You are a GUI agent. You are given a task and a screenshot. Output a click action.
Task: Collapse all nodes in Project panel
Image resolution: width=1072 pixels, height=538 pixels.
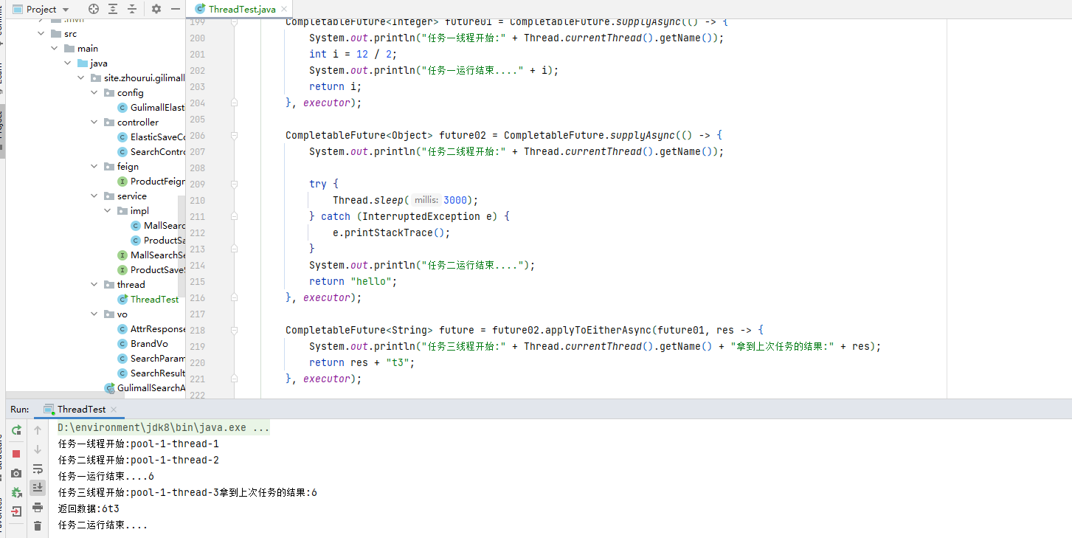(x=132, y=9)
